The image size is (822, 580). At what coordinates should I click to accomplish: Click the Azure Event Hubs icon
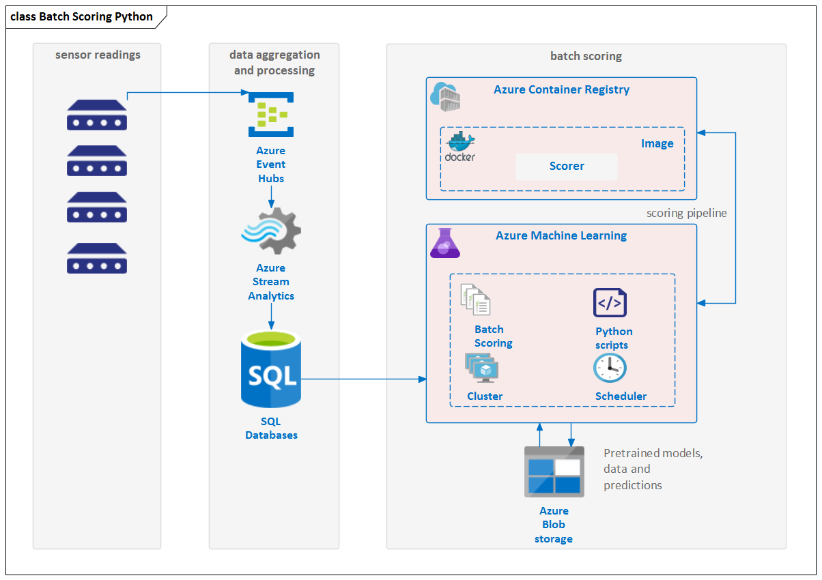[271, 115]
